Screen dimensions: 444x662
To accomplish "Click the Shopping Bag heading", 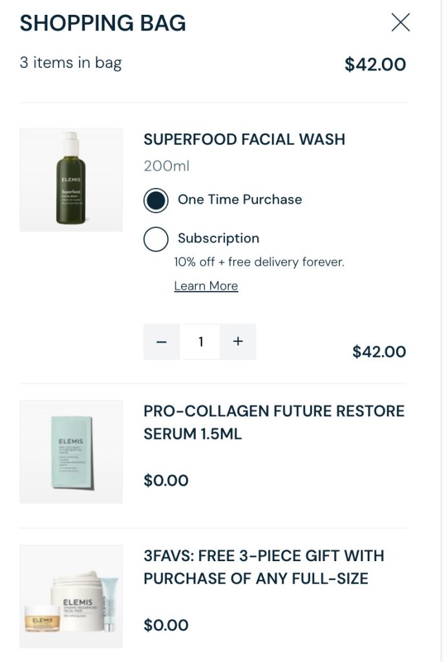I will click(x=103, y=23).
